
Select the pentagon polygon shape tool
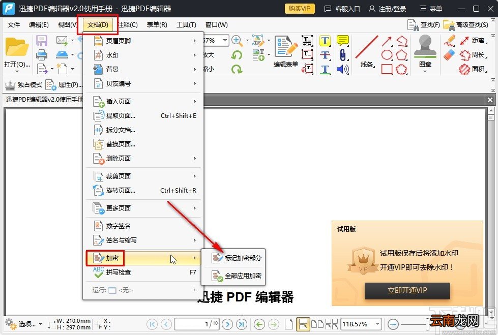402,55
